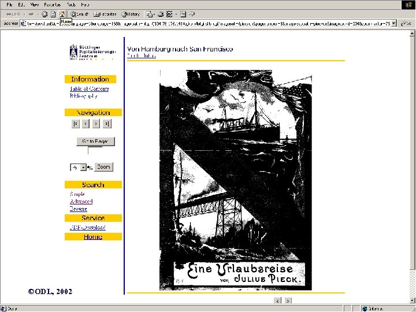Open the Favorites menu
This screenshot has width=416, height=312.
pos(52,5)
